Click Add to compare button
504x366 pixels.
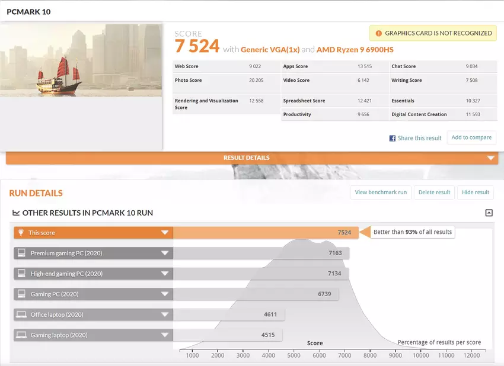pos(471,137)
